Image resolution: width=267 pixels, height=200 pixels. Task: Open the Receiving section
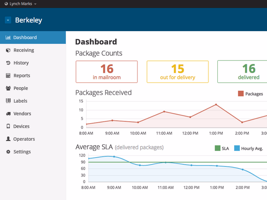point(24,50)
